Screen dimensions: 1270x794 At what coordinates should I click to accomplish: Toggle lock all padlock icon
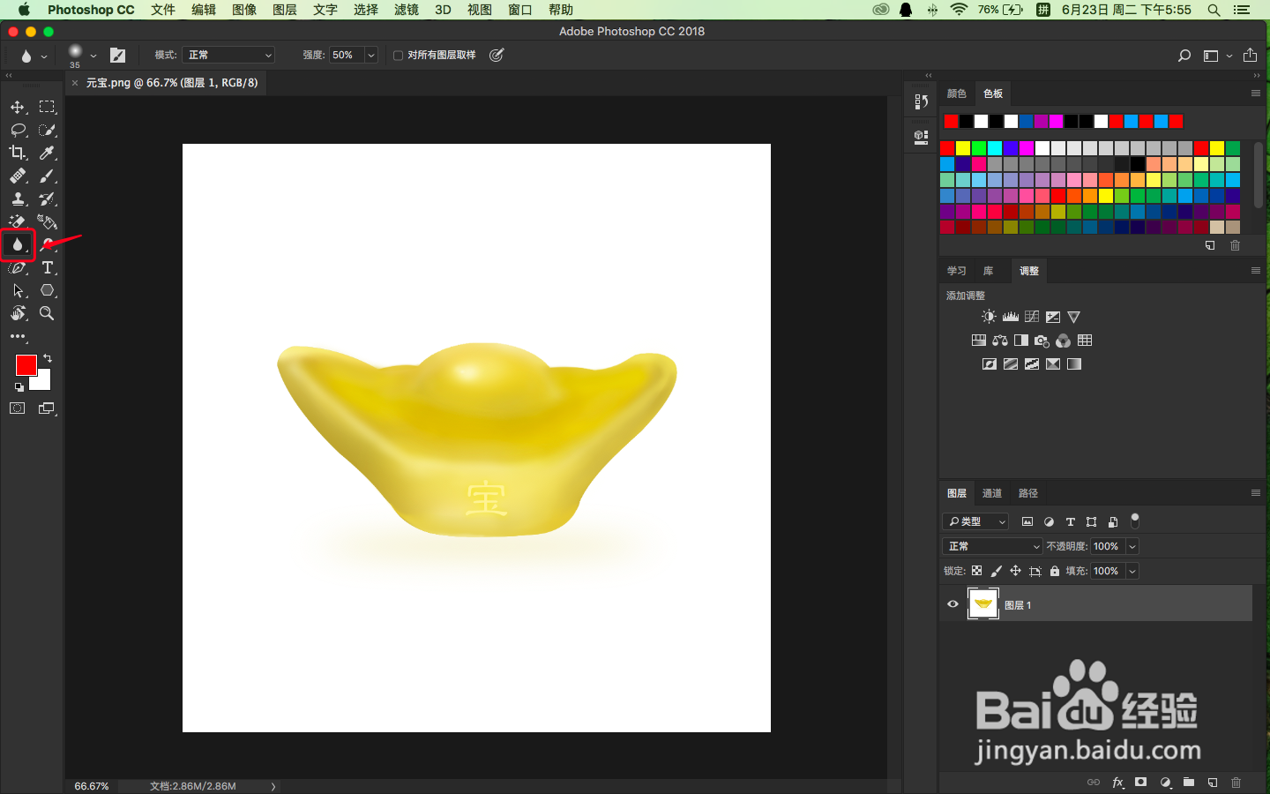click(1055, 571)
